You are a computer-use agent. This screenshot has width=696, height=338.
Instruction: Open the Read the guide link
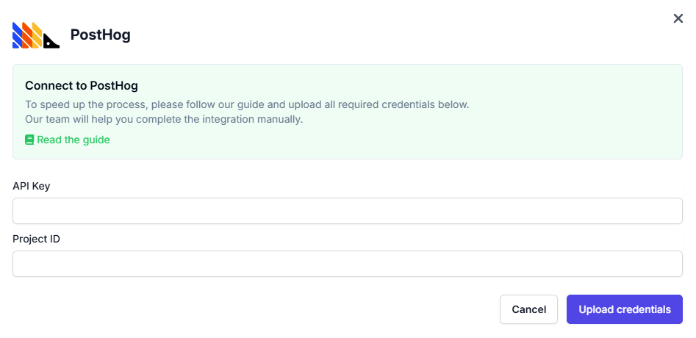pos(73,140)
